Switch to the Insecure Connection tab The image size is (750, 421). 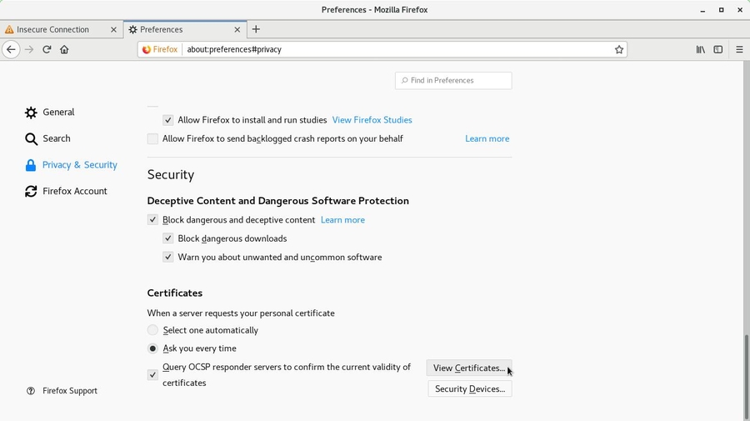tap(54, 29)
